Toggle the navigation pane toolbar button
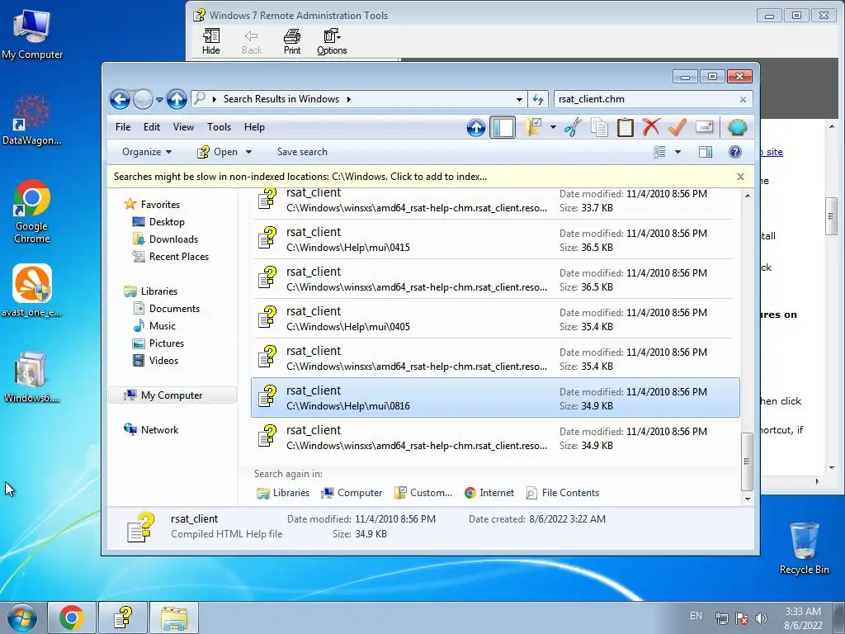The image size is (845, 634). pyautogui.click(x=503, y=128)
